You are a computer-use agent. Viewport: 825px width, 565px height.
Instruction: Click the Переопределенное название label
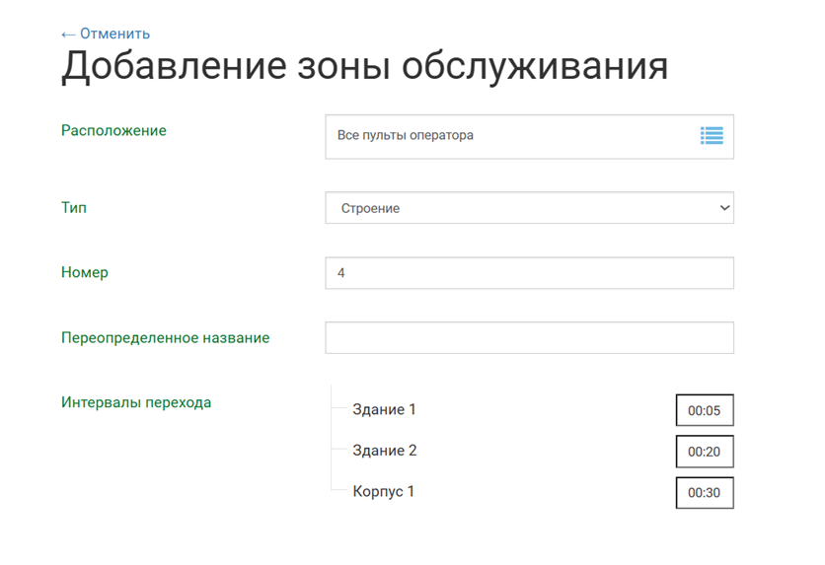[165, 337]
